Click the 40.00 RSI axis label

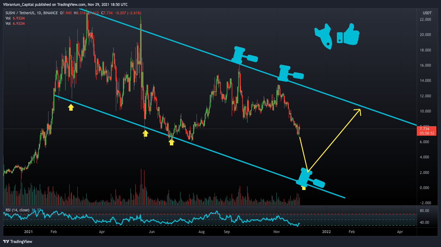click(x=424, y=223)
